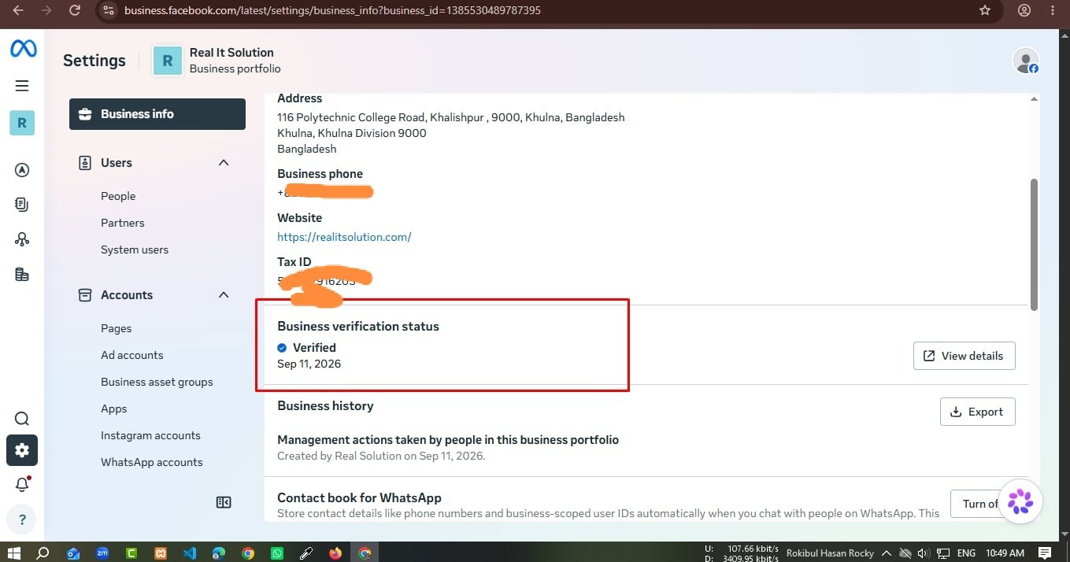Open Business asset groups

[x=157, y=382]
